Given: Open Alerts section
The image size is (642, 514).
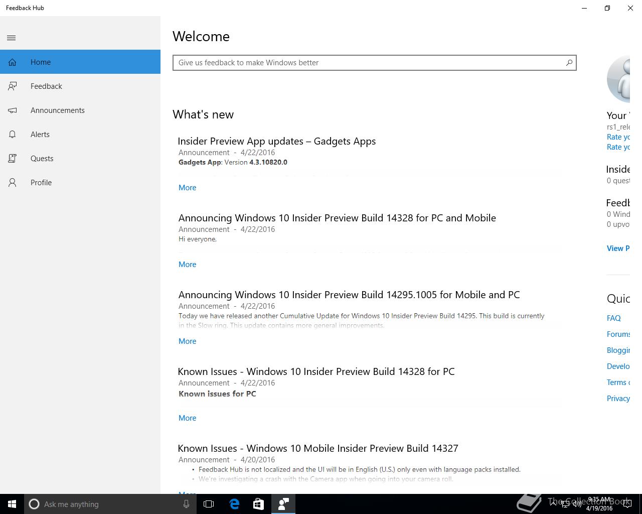Looking at the screenshot, I should [80, 135].
